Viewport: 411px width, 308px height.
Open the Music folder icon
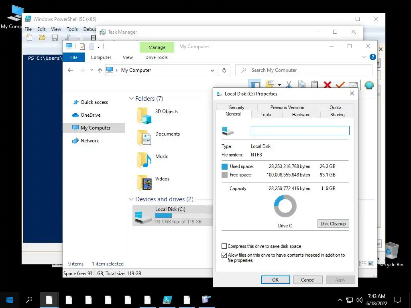[x=144, y=160]
